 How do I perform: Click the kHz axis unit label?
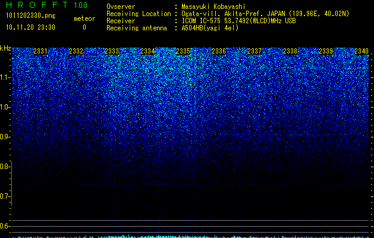pos(5,48)
